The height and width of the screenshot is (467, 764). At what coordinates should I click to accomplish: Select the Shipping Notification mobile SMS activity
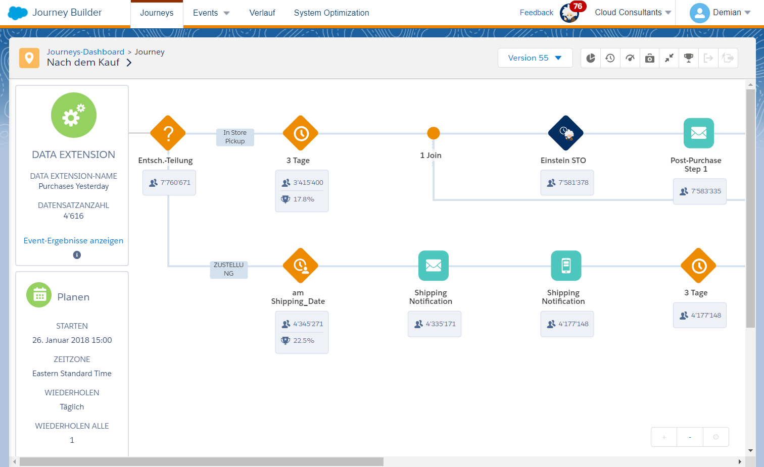coord(565,266)
